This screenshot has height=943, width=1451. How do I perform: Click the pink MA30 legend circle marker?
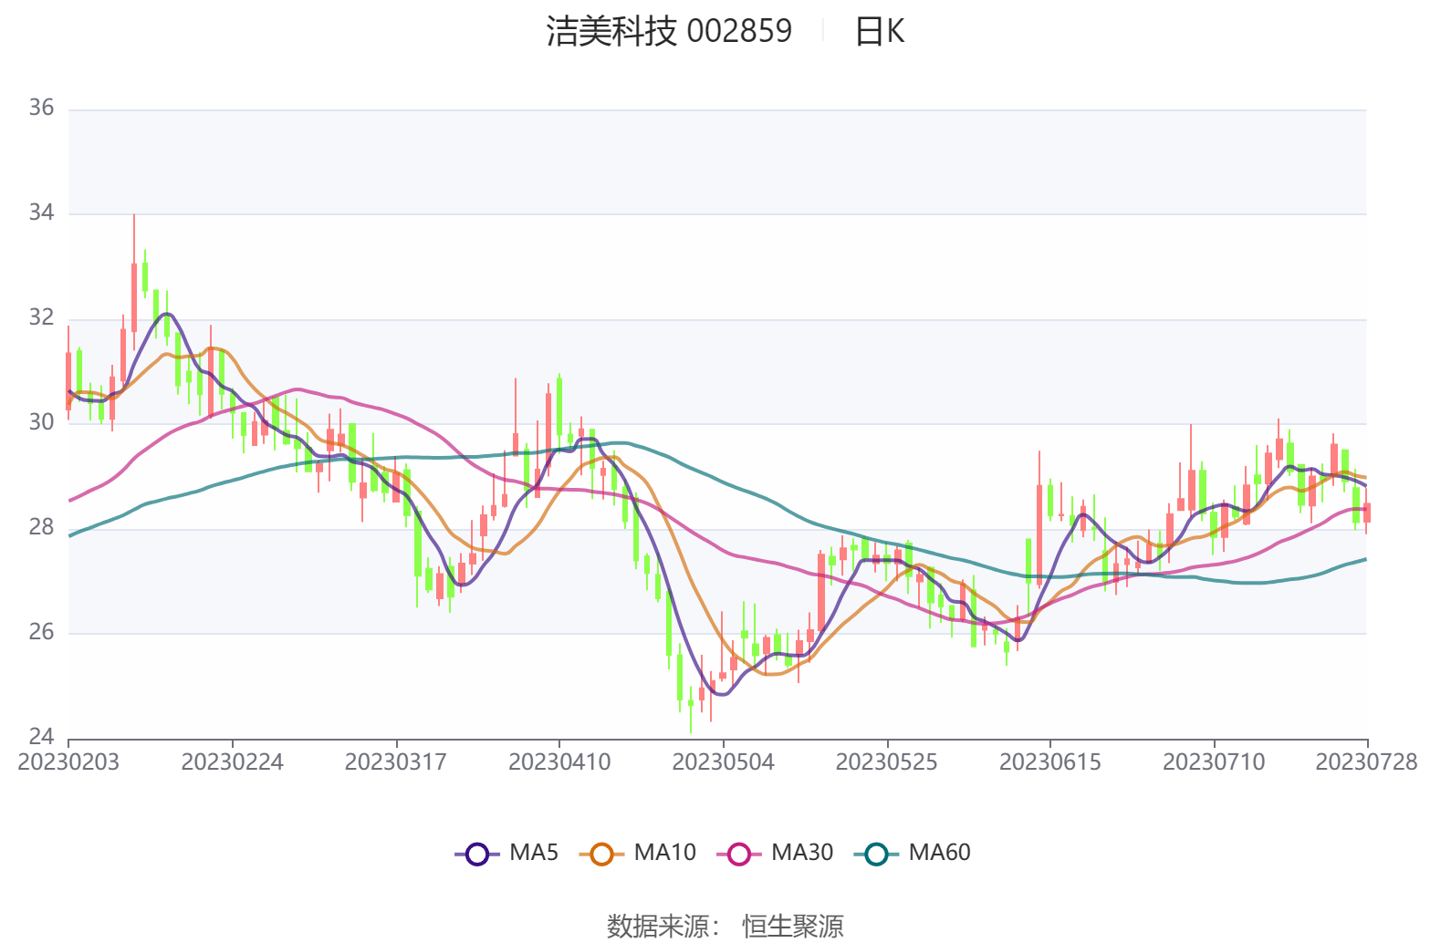click(738, 854)
